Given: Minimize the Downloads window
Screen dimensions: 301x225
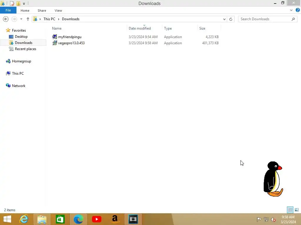Looking at the screenshot, I should pos(275,3).
